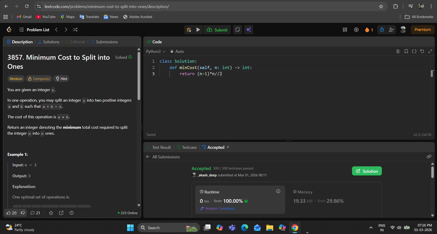Reveal the Hint tag
This screenshot has height=234, width=437.
(61, 79)
